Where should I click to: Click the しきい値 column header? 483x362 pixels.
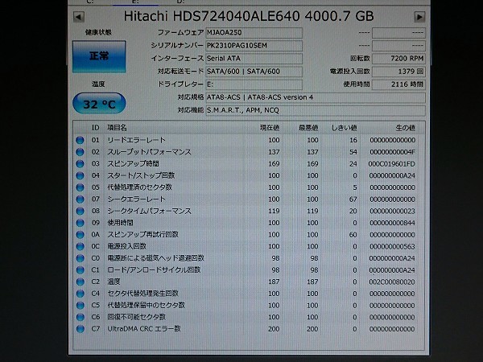click(x=344, y=128)
